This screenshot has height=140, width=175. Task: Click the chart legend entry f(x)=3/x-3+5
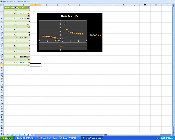[95, 35]
